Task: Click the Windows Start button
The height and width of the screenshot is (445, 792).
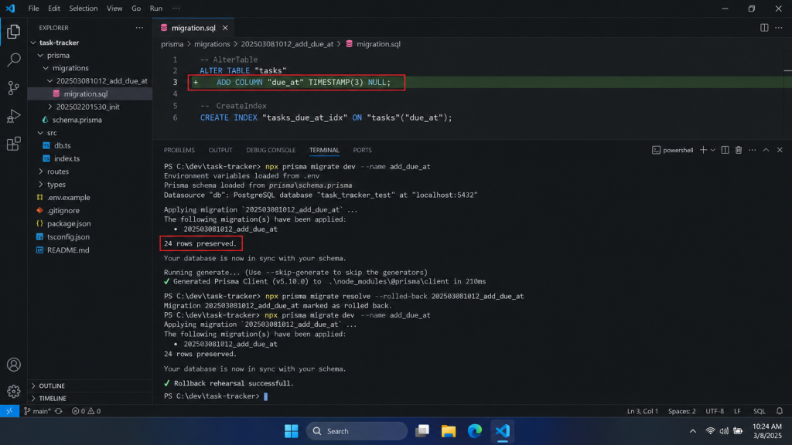Action: pyautogui.click(x=291, y=431)
